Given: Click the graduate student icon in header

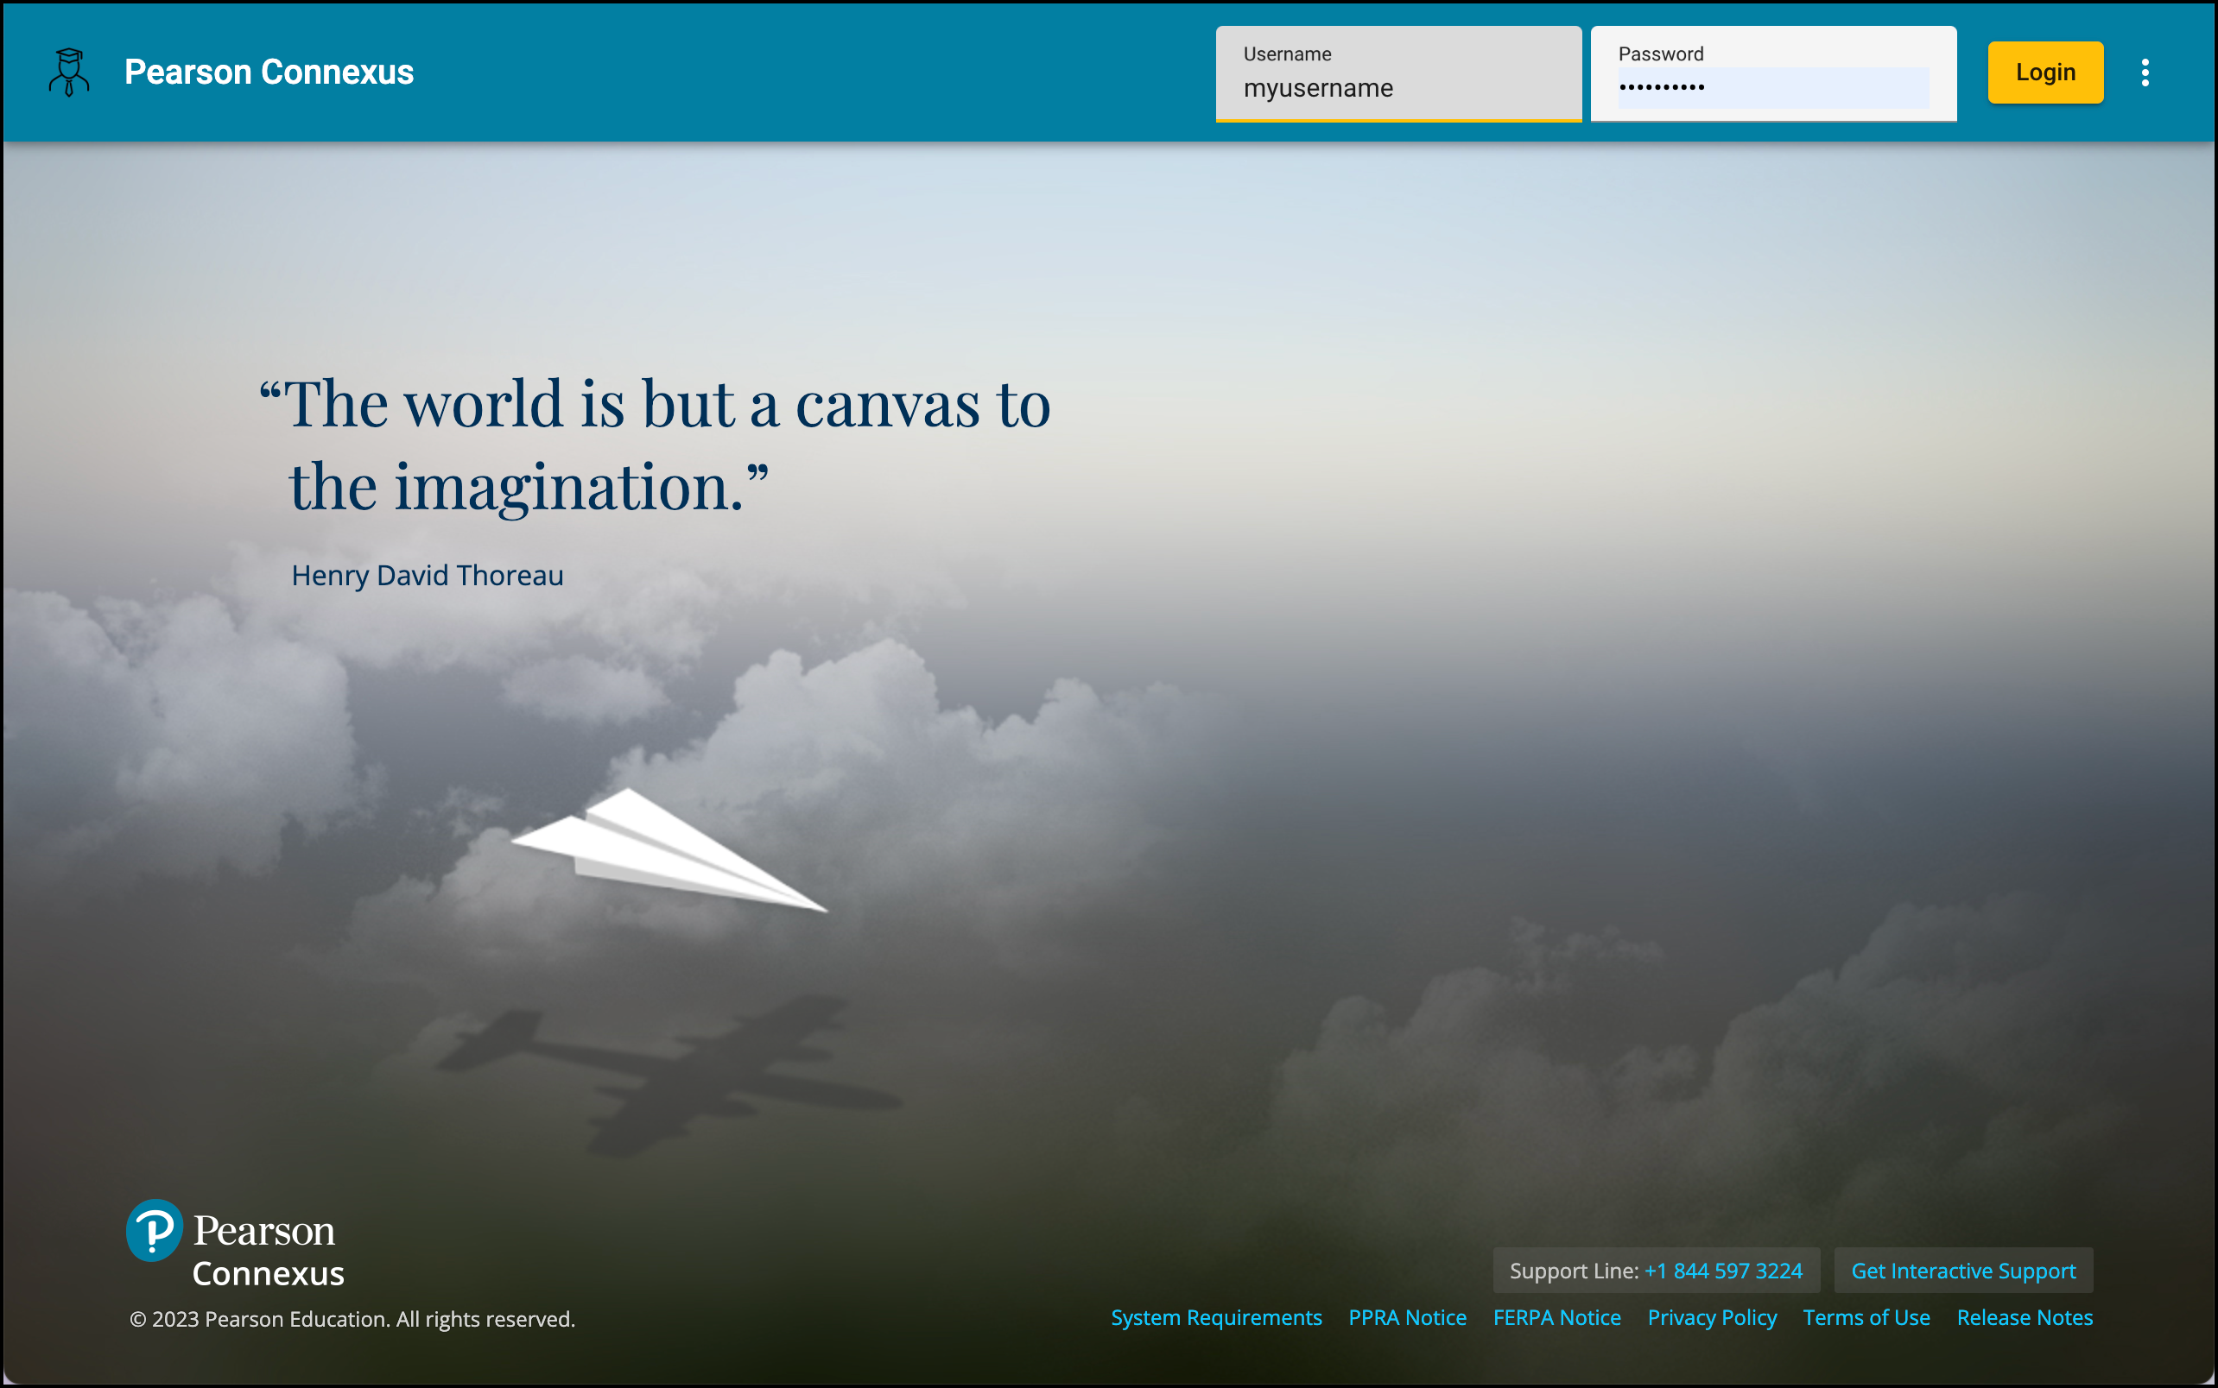Looking at the screenshot, I should coord(69,72).
